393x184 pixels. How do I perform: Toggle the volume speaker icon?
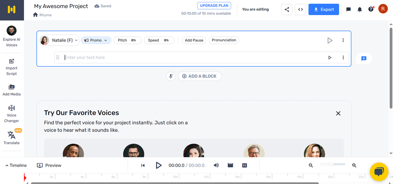pyautogui.click(x=216, y=165)
